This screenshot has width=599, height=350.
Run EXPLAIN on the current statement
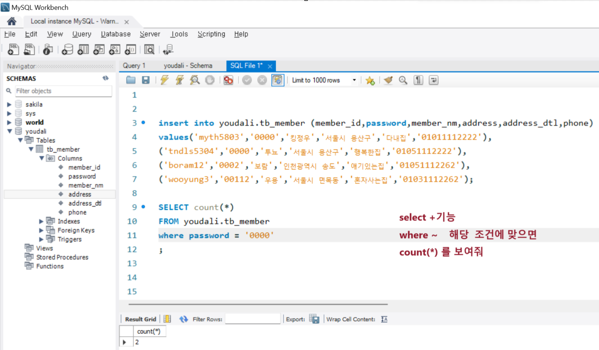pos(195,80)
